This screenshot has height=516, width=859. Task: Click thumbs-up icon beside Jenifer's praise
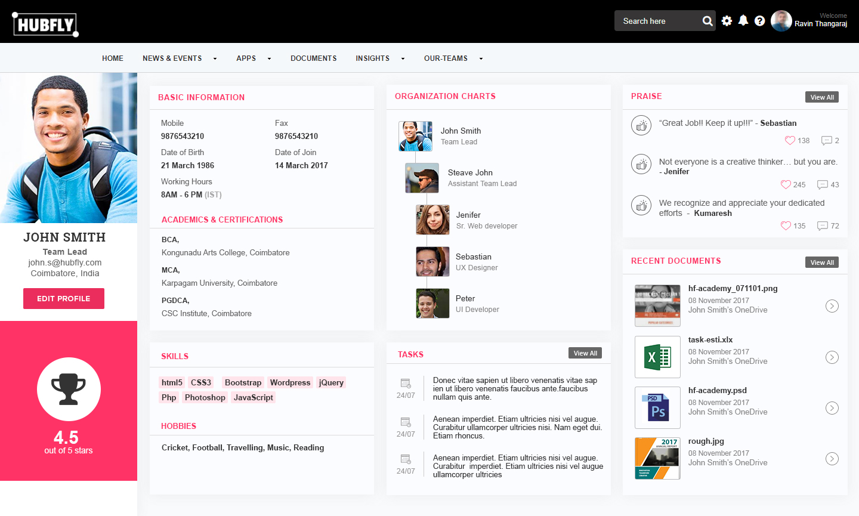[x=641, y=163]
